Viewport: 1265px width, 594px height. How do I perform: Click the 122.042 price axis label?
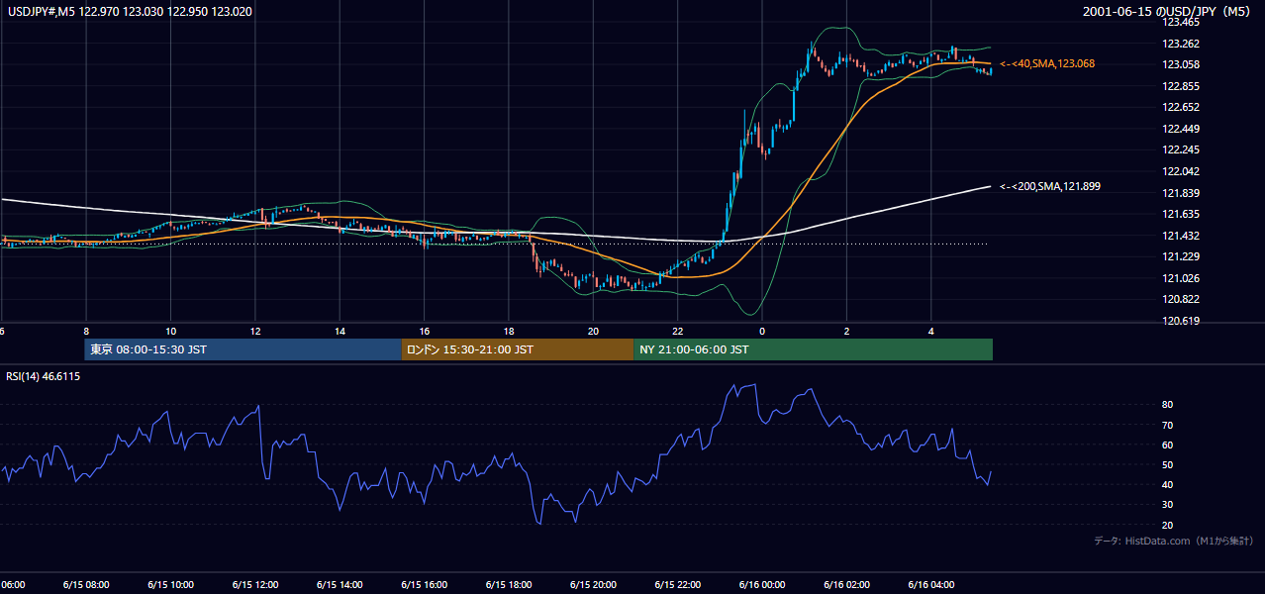click(x=1180, y=171)
